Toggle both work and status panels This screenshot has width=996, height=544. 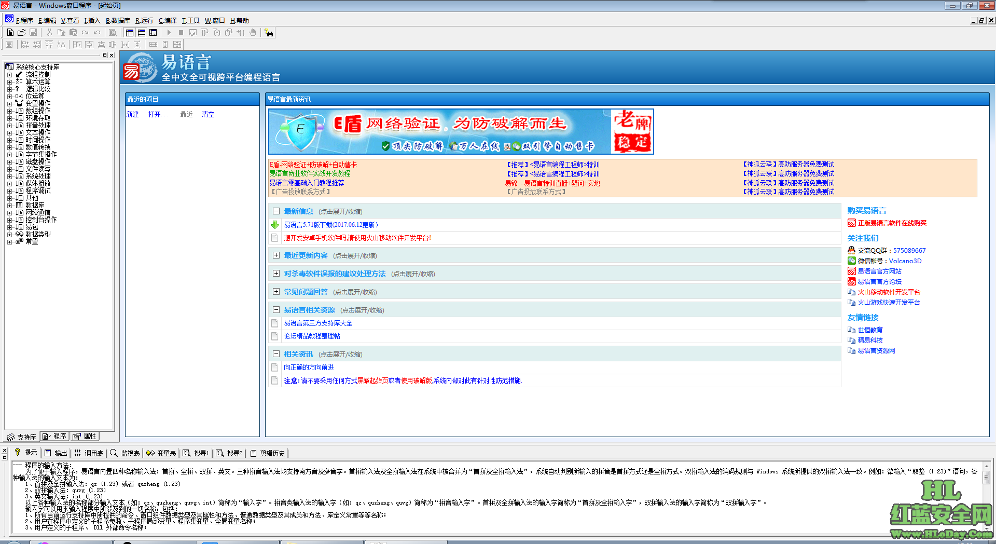click(153, 32)
